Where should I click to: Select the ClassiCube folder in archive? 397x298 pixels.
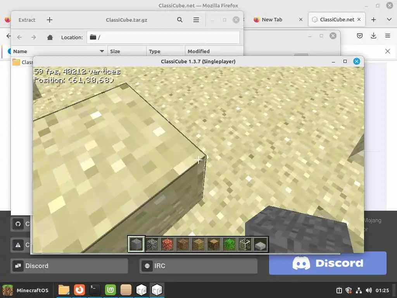click(x=23, y=62)
